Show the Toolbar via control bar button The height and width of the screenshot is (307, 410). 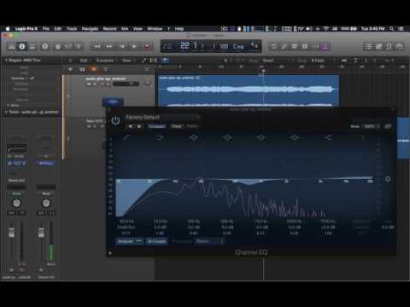point(32,46)
